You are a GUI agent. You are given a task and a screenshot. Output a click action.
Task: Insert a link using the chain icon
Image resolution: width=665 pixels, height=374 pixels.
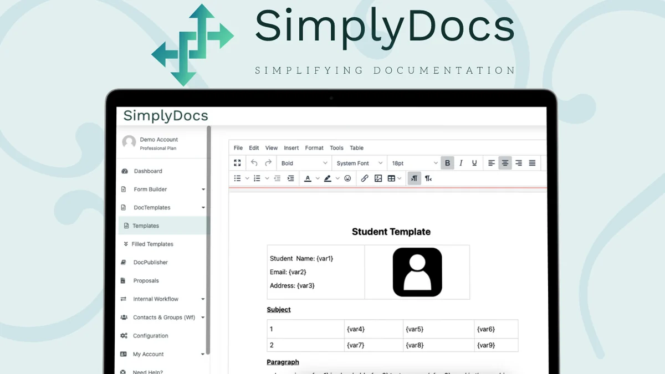(365, 178)
